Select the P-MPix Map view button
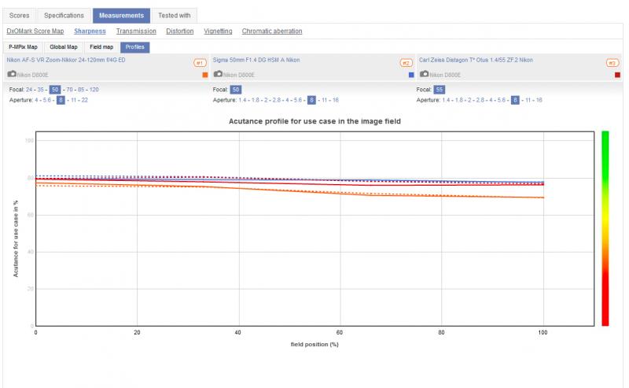629x388 pixels. pos(23,47)
